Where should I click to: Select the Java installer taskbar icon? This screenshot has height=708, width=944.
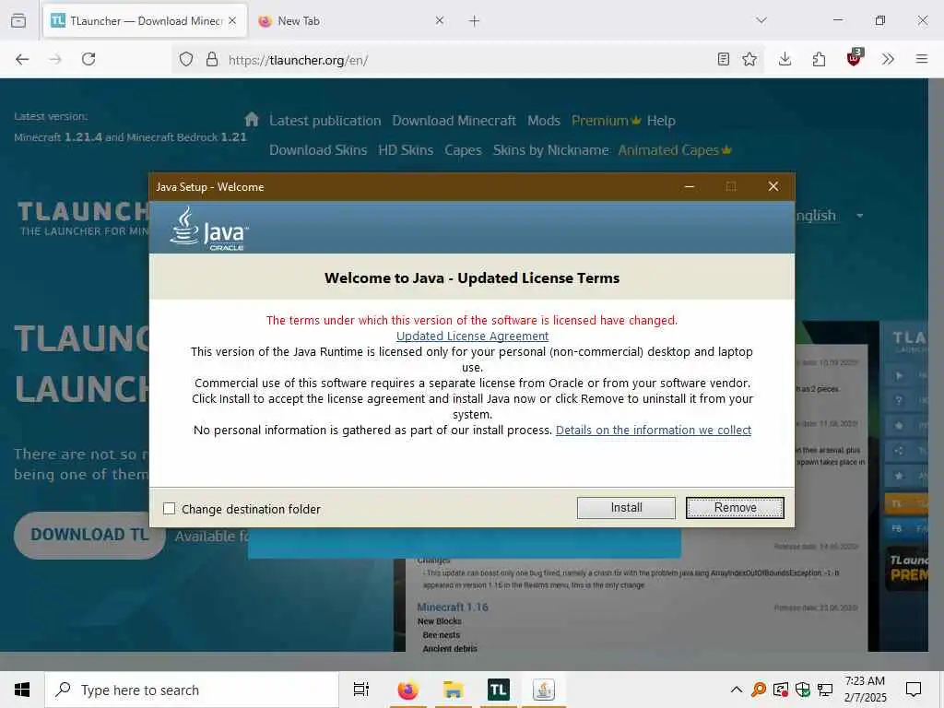coord(544,690)
